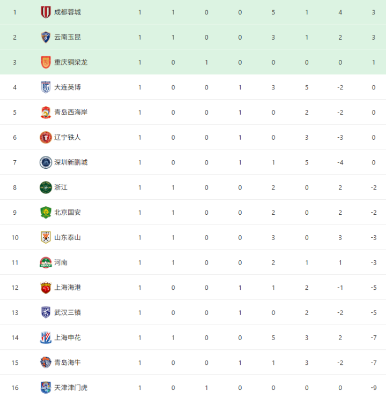Click the 青岛西海岸 club logo
The width and height of the screenshot is (386, 398).
pyautogui.click(x=46, y=112)
